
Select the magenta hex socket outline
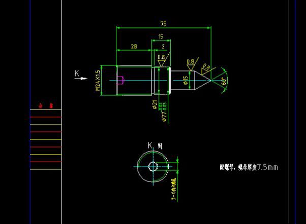click(120, 80)
